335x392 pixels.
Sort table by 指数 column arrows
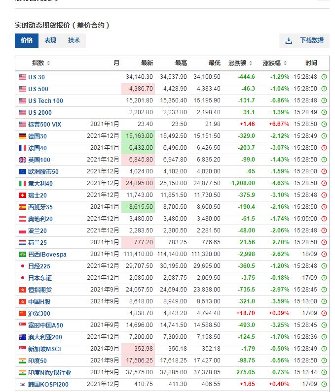[x=48, y=64]
